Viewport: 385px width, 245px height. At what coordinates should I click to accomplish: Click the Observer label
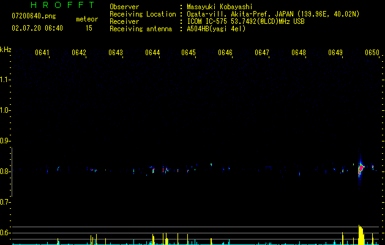click(124, 7)
